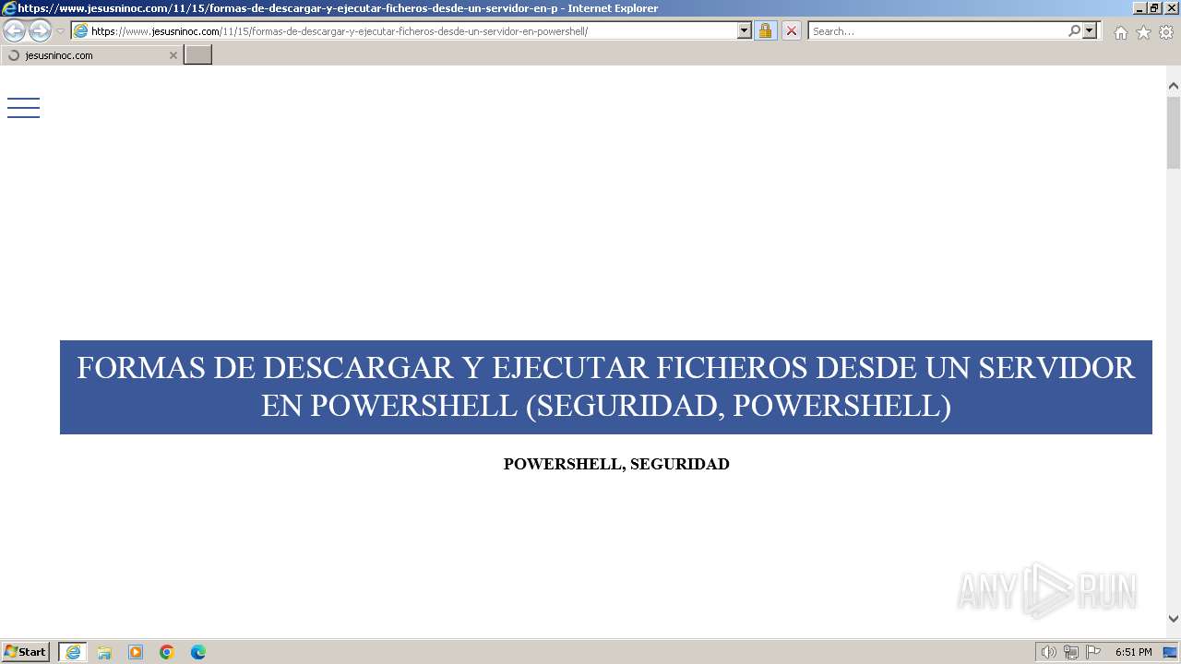The image size is (1181, 664).
Task: Click the address bar URL field
Action: pos(412,31)
